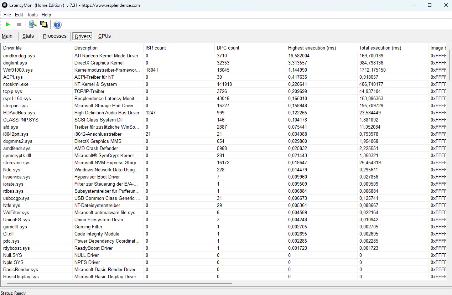The image size is (452, 295).
Task: Go to the CPUs tab
Action: click(x=104, y=36)
